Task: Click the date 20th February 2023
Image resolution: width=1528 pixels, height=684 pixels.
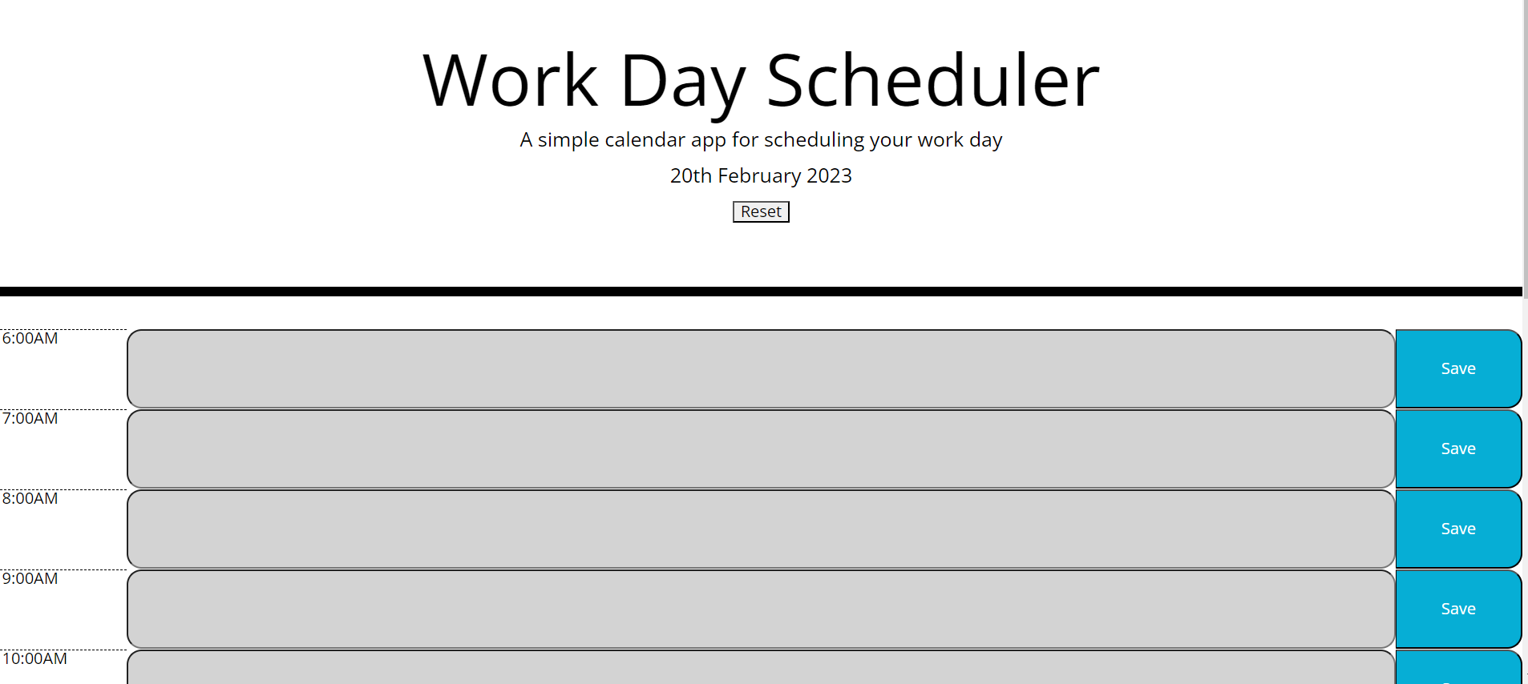Action: (760, 175)
